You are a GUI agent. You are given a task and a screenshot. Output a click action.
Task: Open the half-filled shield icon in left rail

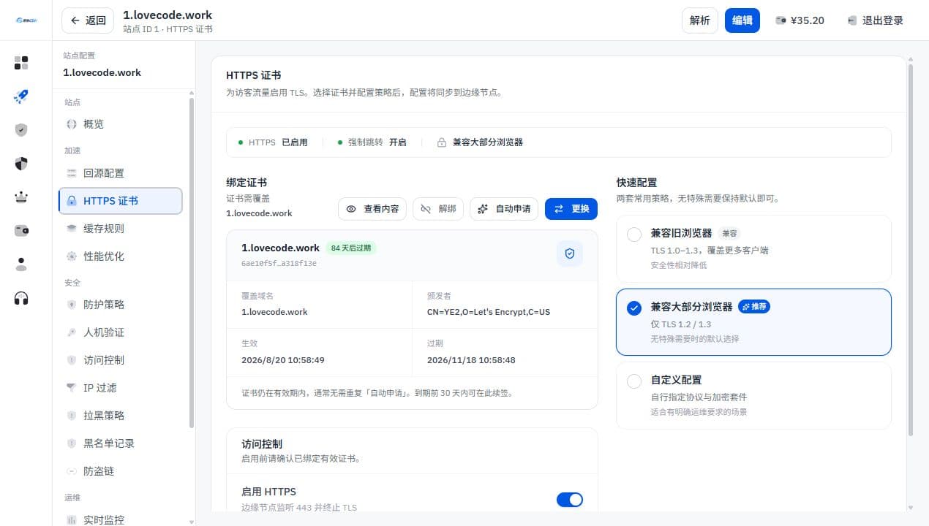[x=21, y=164]
